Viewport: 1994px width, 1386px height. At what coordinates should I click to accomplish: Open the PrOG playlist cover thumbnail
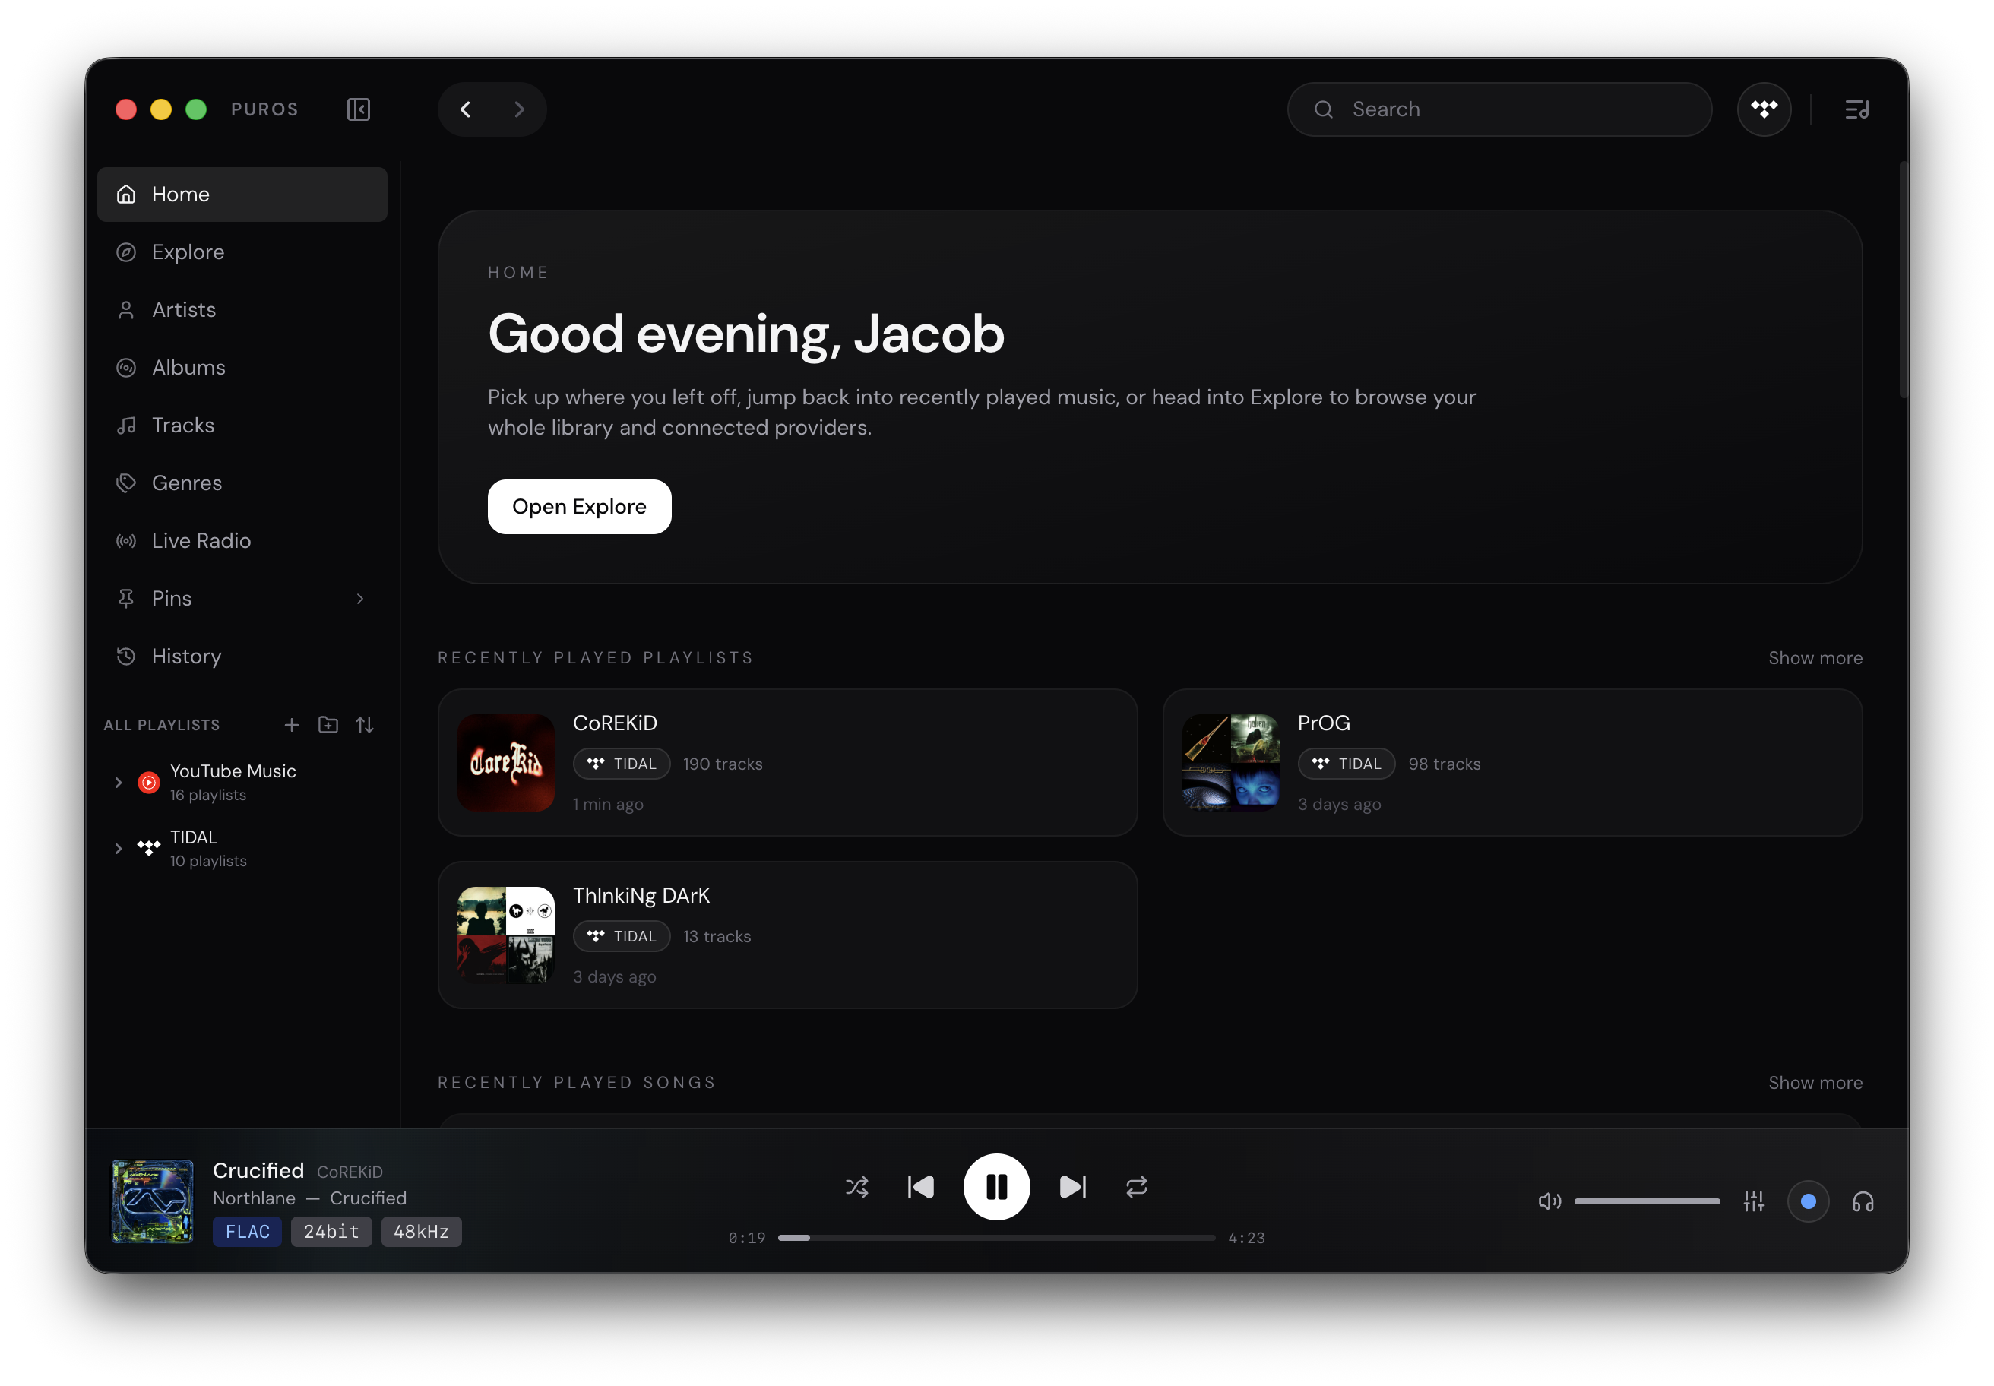pyautogui.click(x=1230, y=762)
